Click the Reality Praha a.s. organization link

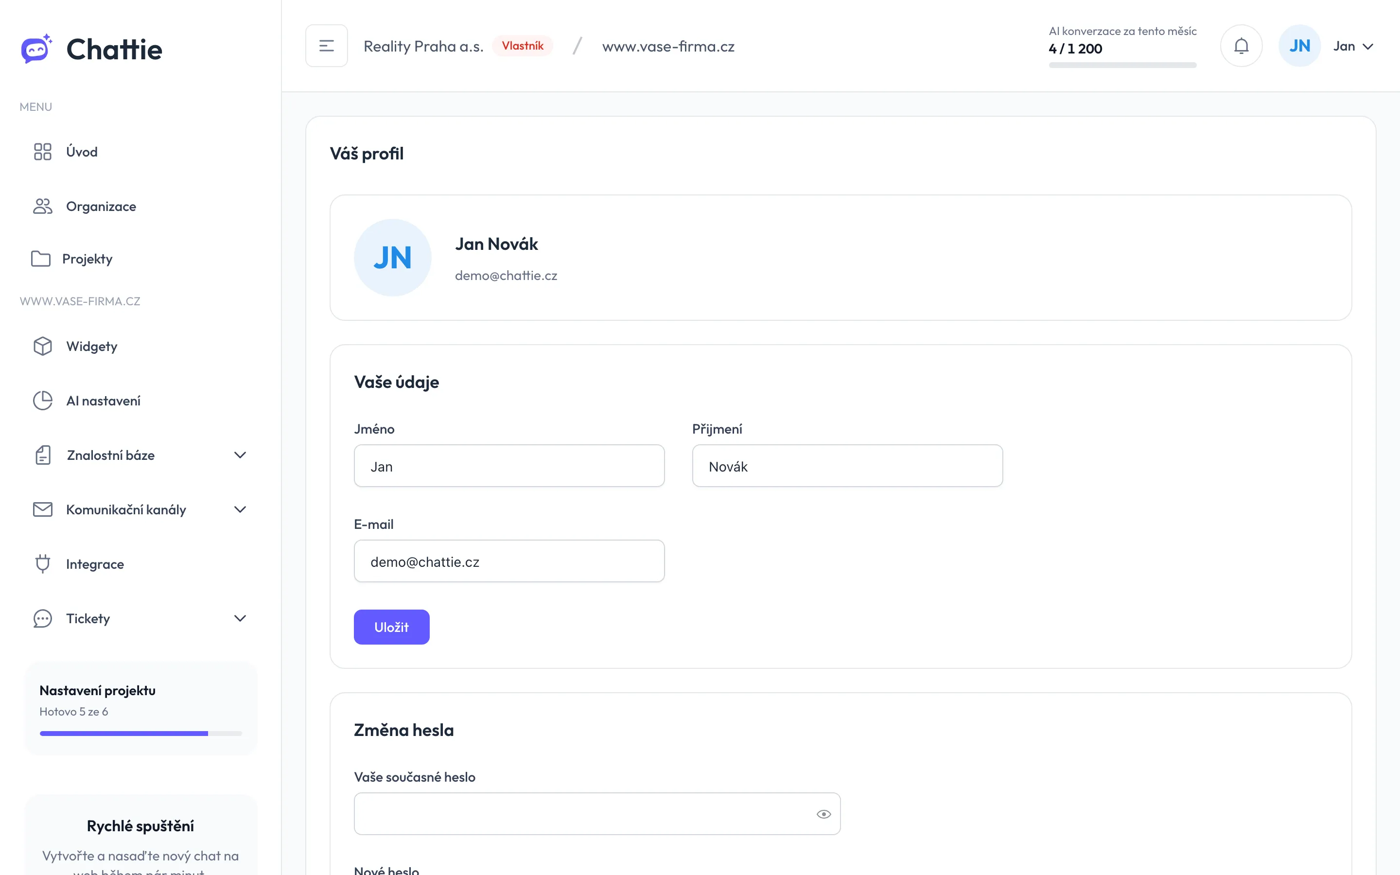tap(423, 46)
